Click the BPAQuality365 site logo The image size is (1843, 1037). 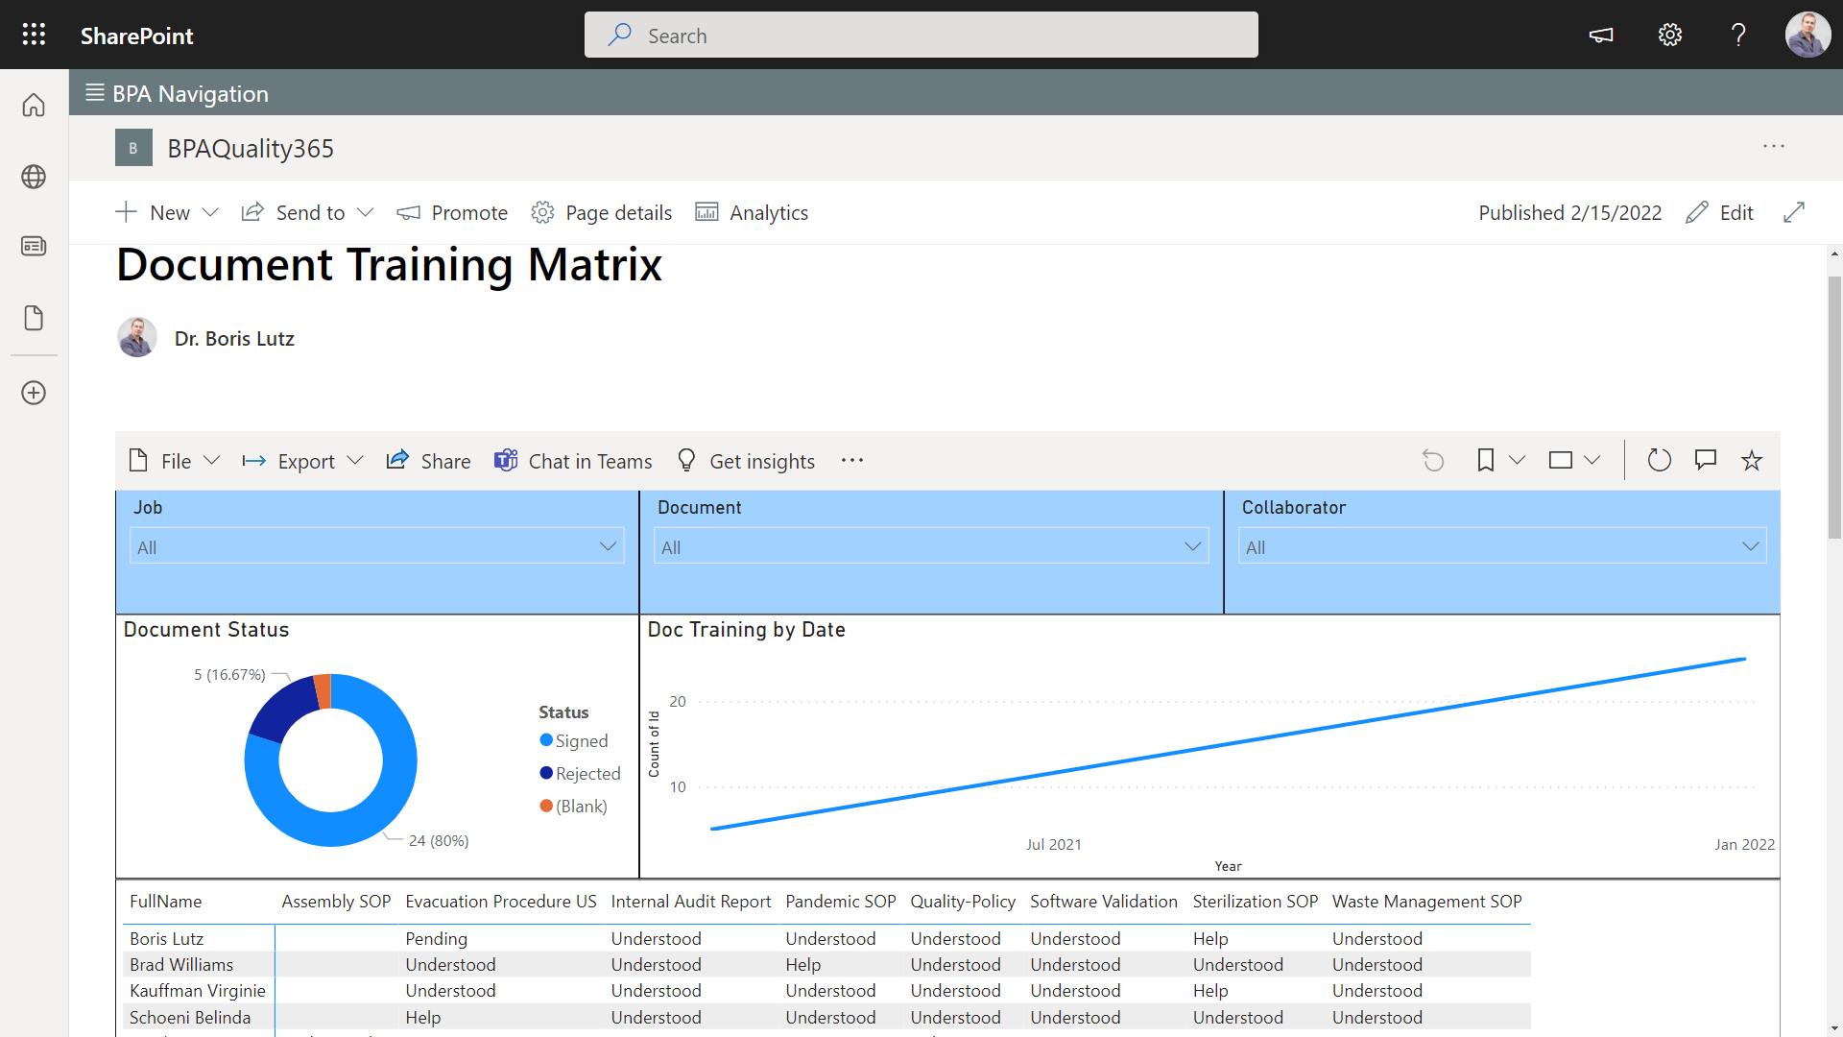point(133,148)
